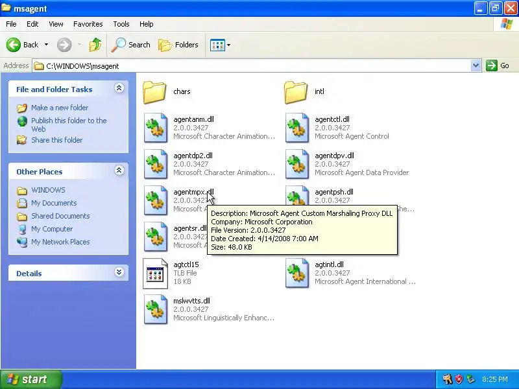Collapse the File and Folder Tasks panel
Image resolution: width=519 pixels, height=389 pixels.
coord(119,88)
